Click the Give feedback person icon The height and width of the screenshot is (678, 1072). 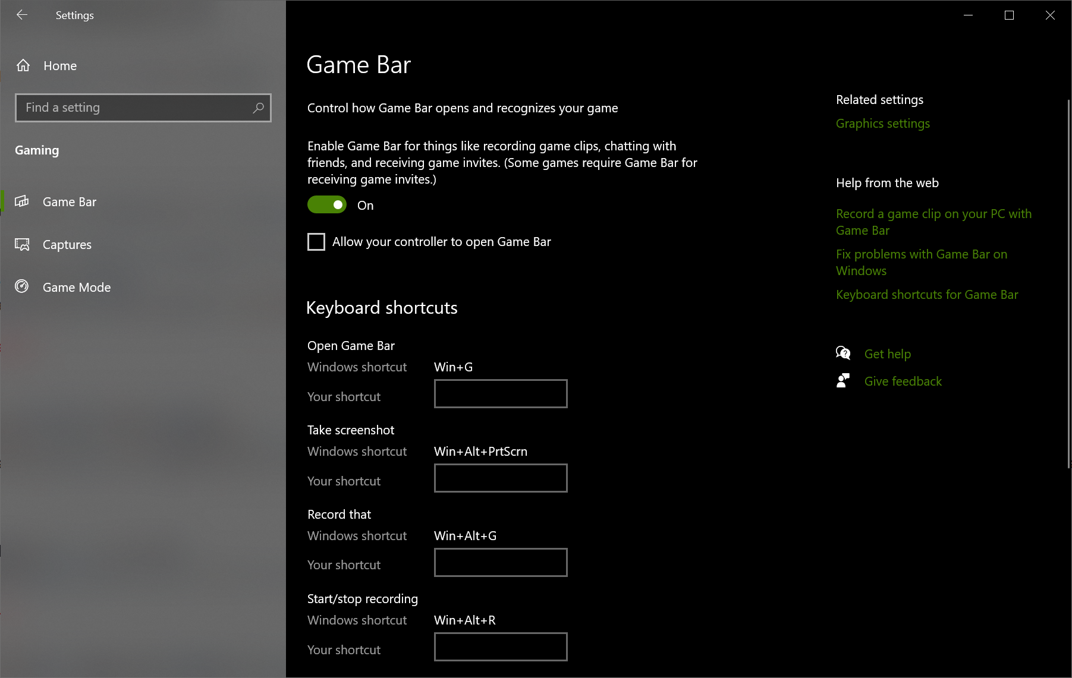point(843,381)
